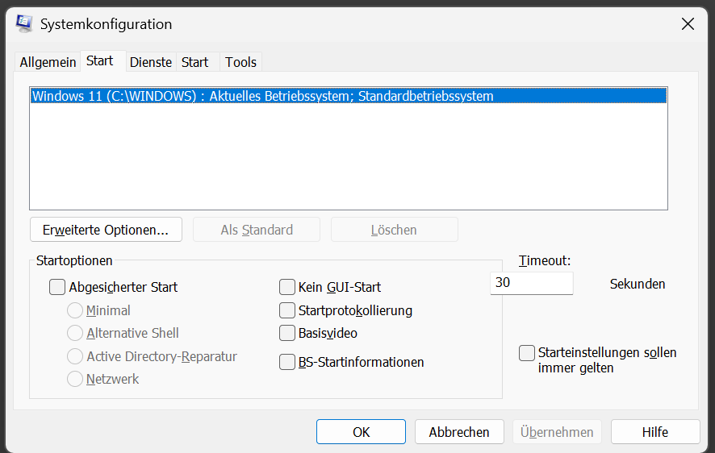Switch to the Allgemein tab
Image resolution: width=715 pixels, height=453 pixels.
click(x=48, y=62)
